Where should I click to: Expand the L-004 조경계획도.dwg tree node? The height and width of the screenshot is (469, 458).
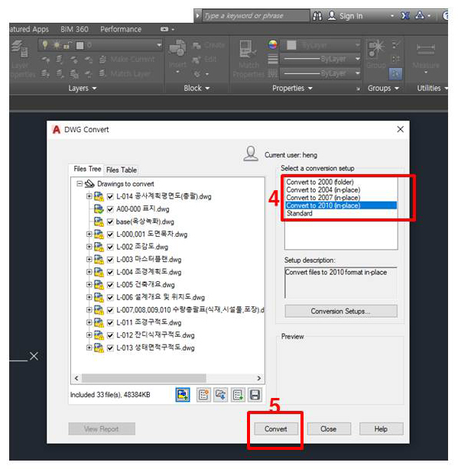click(x=89, y=272)
